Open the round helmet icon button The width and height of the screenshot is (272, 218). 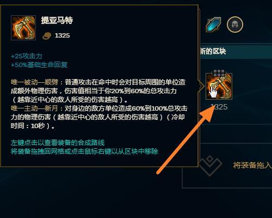pos(235,25)
